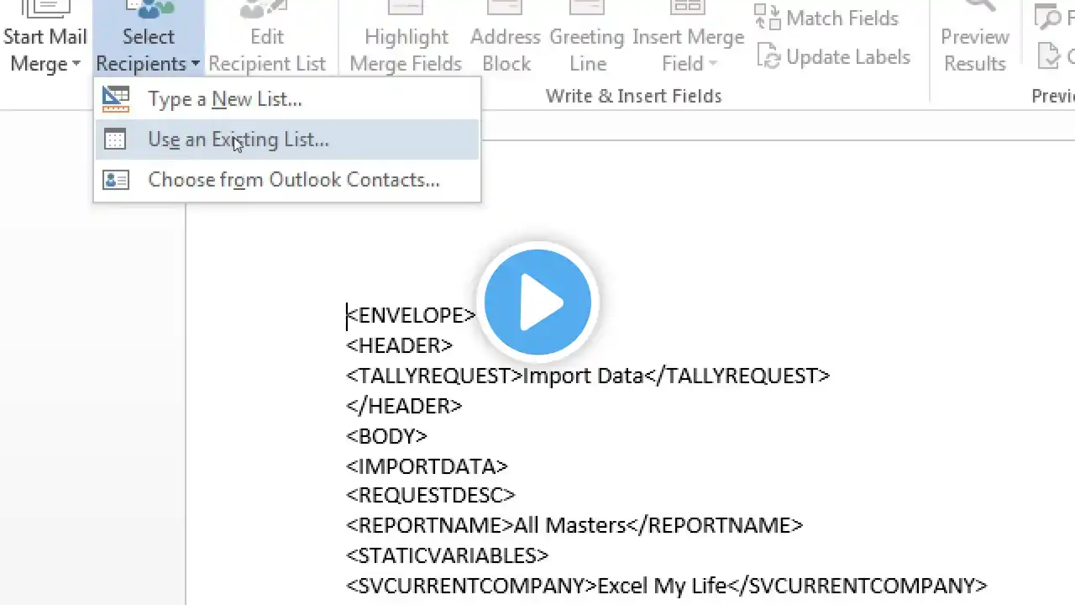Open the Start Mail Merge dropdown

tap(45, 38)
